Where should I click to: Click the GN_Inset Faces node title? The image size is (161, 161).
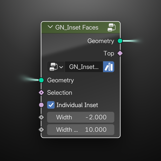tap(77, 28)
